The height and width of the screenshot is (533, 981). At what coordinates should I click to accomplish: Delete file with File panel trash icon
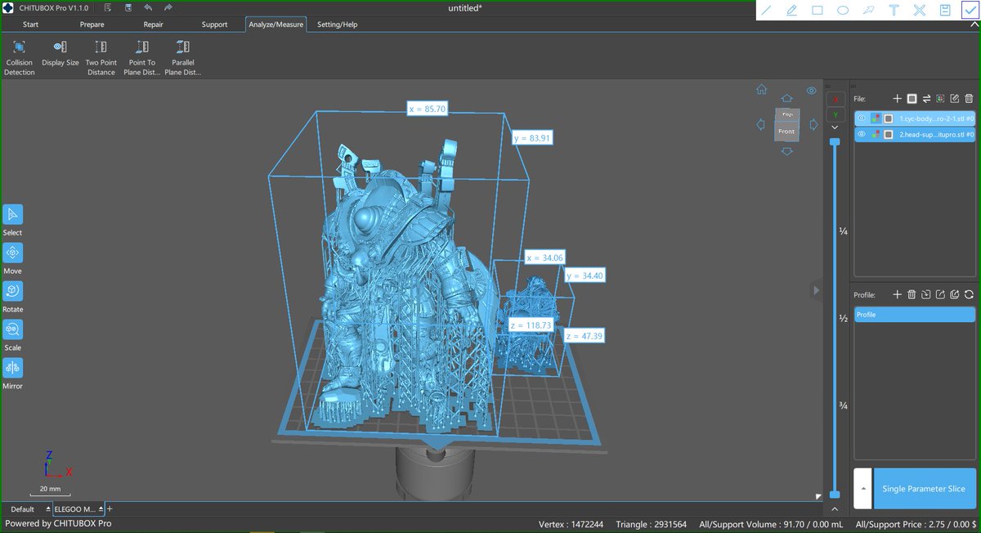969,99
